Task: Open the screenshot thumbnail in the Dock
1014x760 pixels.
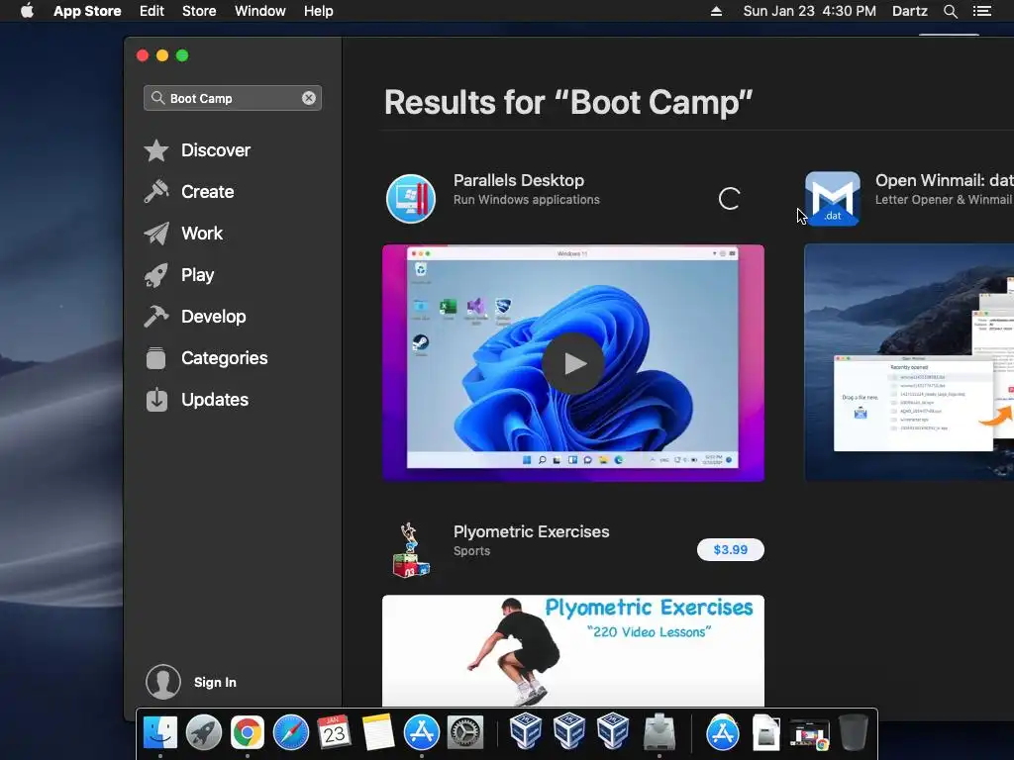Action: click(810, 735)
